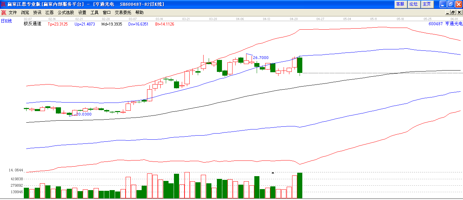Restore the inner chart window from the menu bar

(453, 12)
